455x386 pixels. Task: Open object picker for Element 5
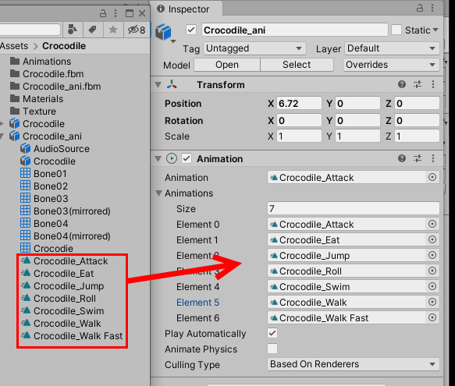pos(432,303)
